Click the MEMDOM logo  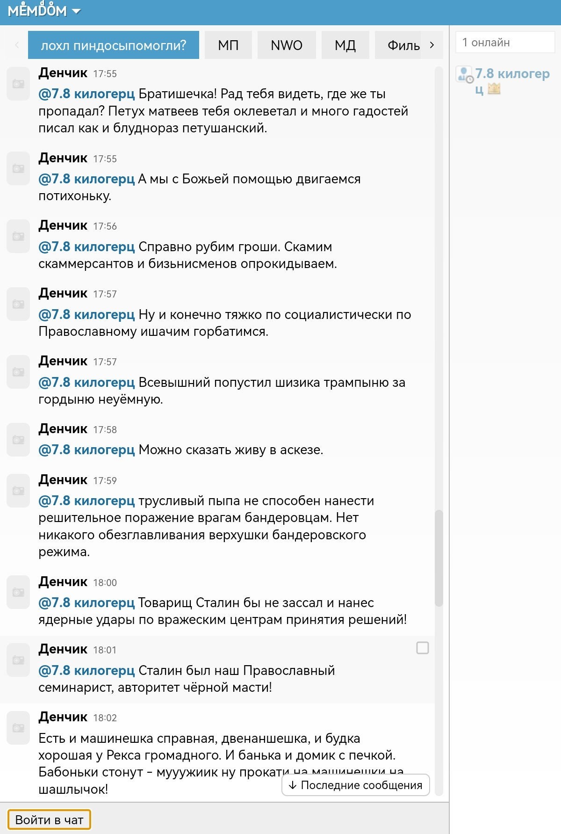pos(37,11)
